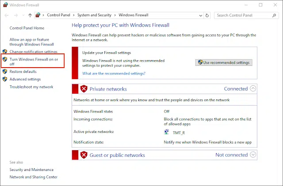Click Update your Firewall settings heading
Viewport: 283px width, 186px height.
pyautogui.click(x=107, y=53)
